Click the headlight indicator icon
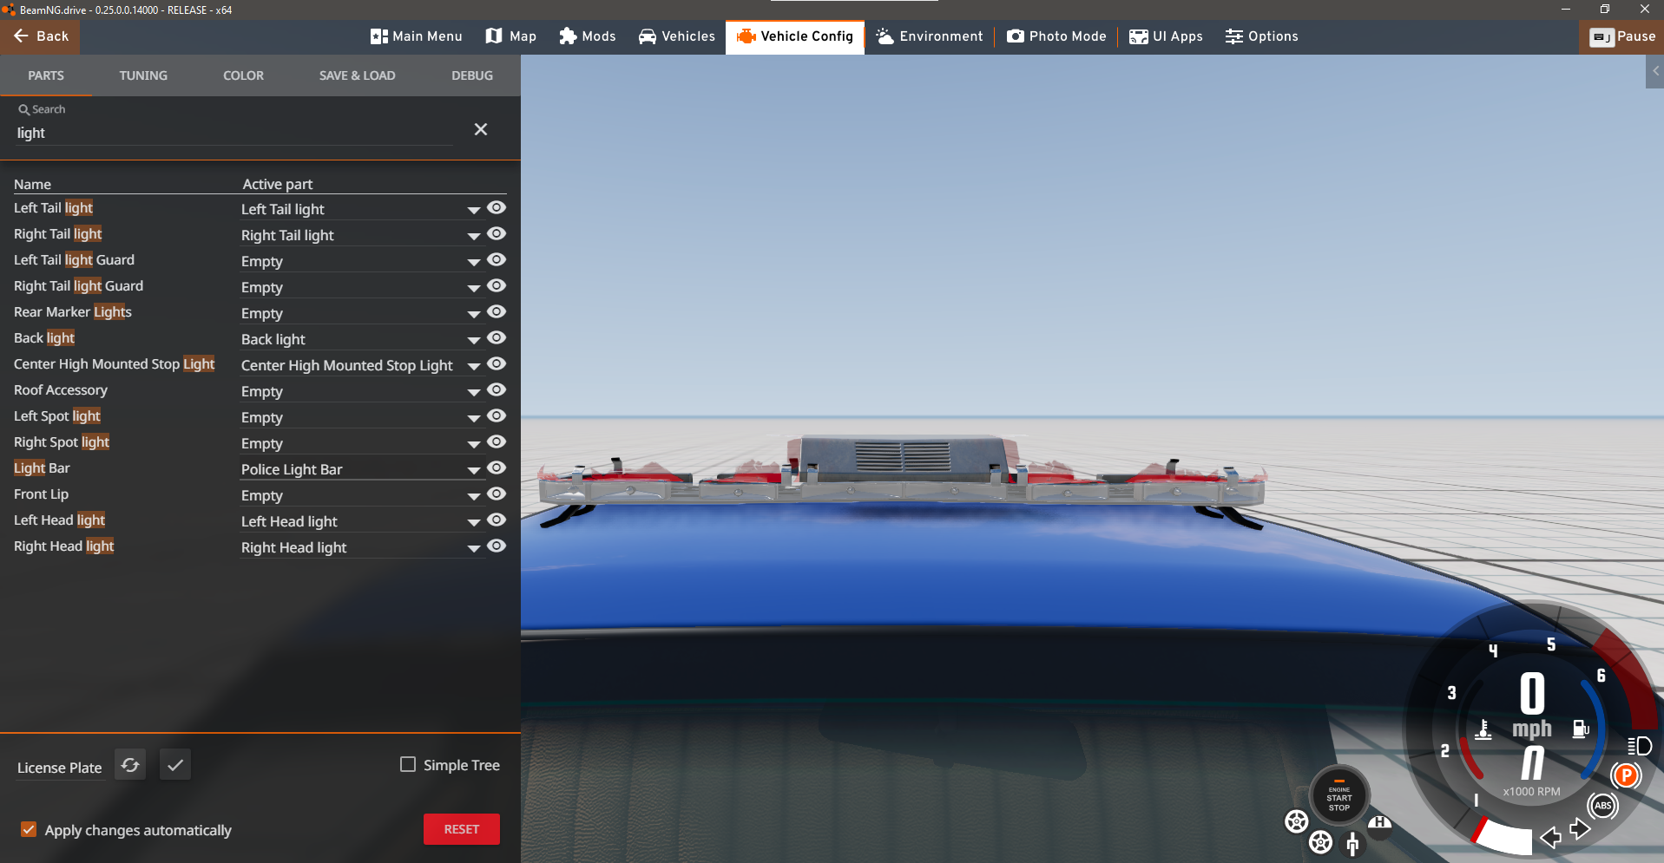Image resolution: width=1664 pixels, height=863 pixels. [x=1640, y=746]
